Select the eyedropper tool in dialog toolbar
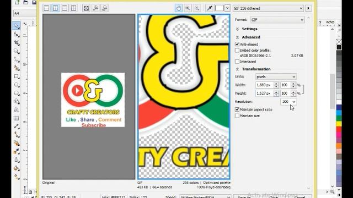Viewport: 353px width, 198px height. pos(210,8)
